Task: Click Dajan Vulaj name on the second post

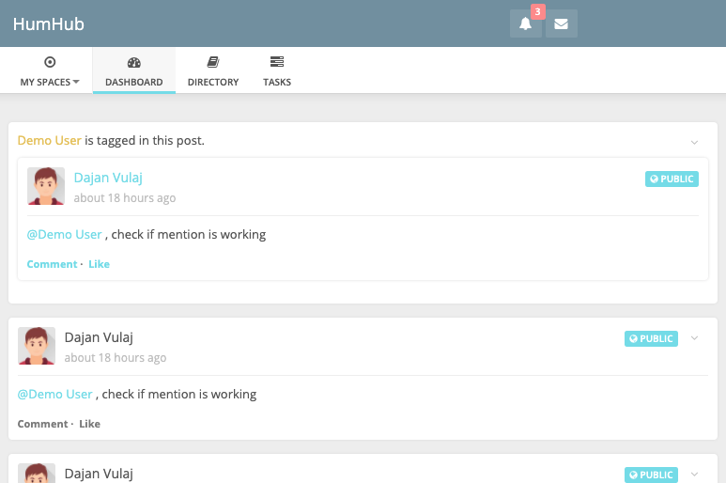Action: [99, 337]
